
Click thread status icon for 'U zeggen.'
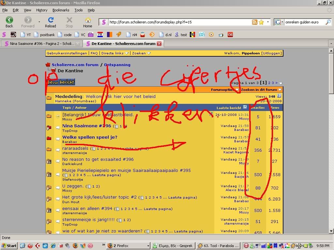click(x=49, y=188)
